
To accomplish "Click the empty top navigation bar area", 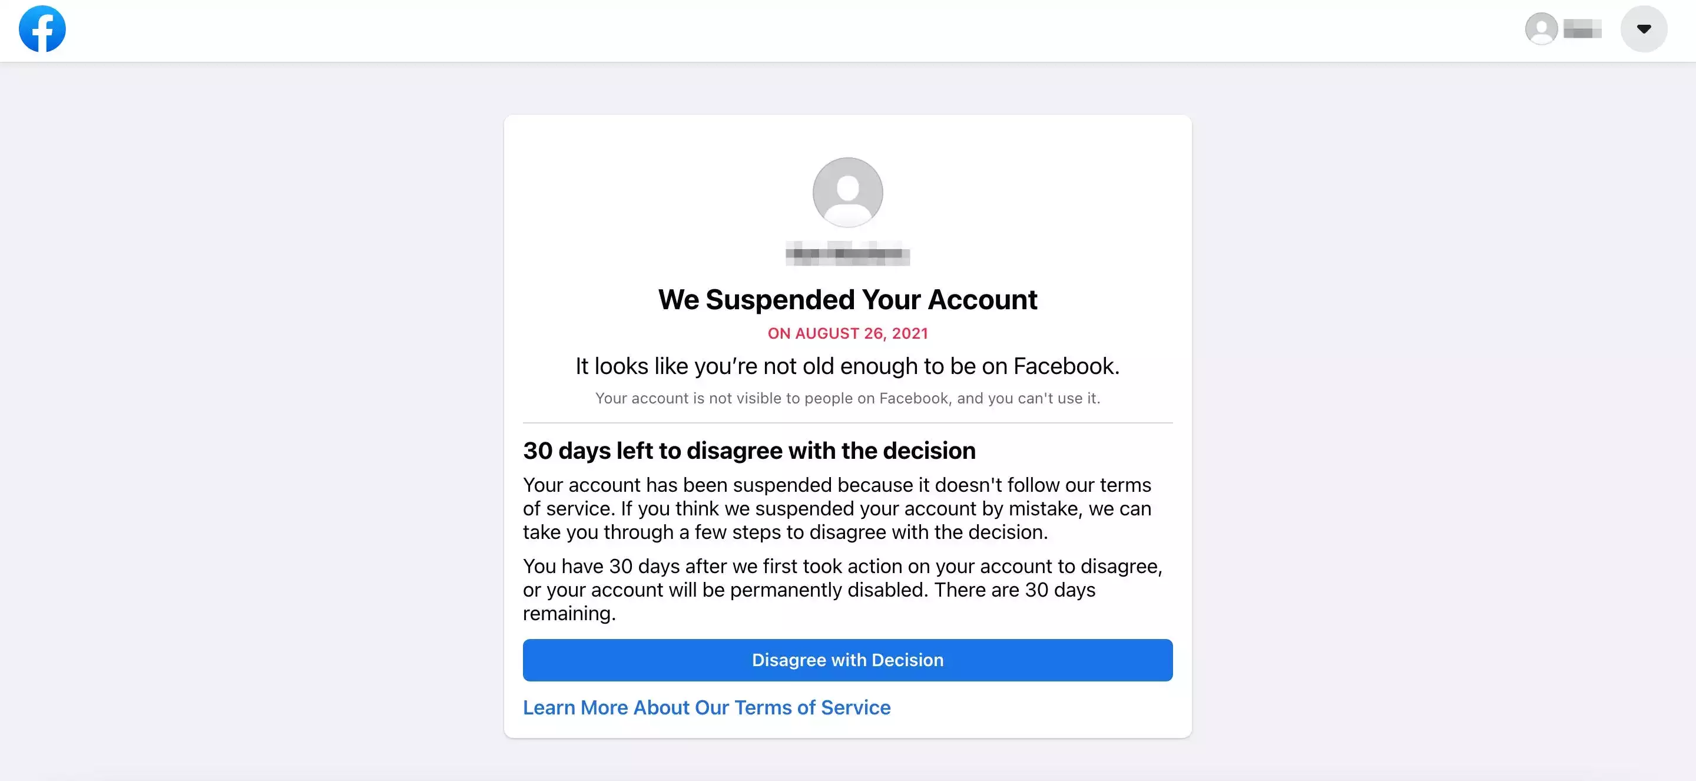I will (790, 30).
